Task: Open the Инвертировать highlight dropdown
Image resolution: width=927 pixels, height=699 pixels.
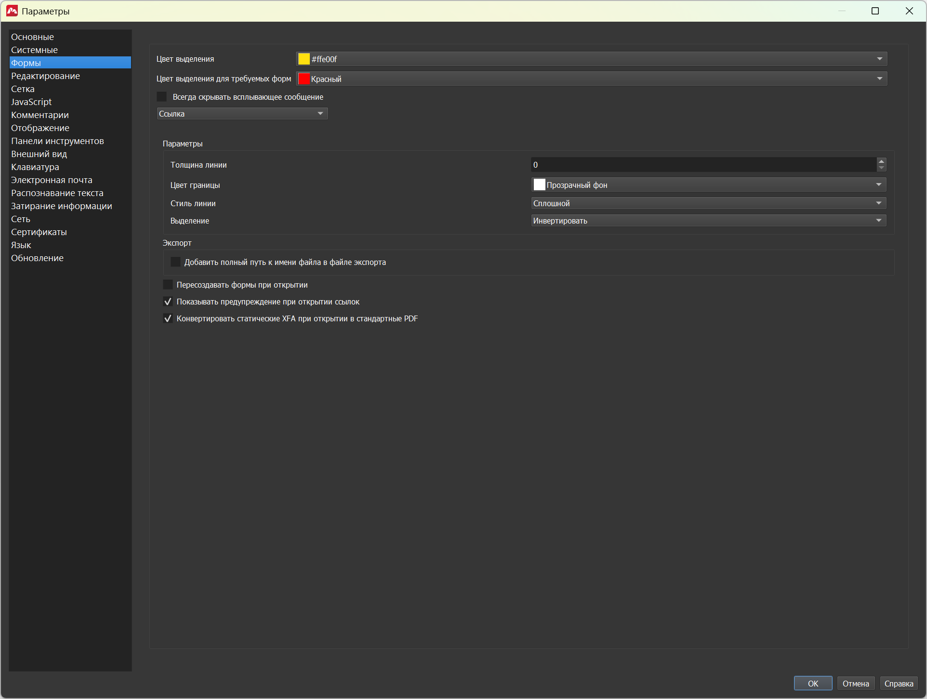Action: coord(708,221)
